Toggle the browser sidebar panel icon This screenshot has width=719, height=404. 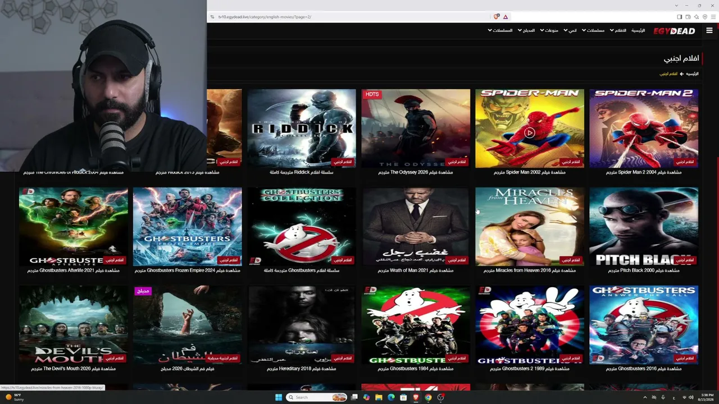coord(679,17)
